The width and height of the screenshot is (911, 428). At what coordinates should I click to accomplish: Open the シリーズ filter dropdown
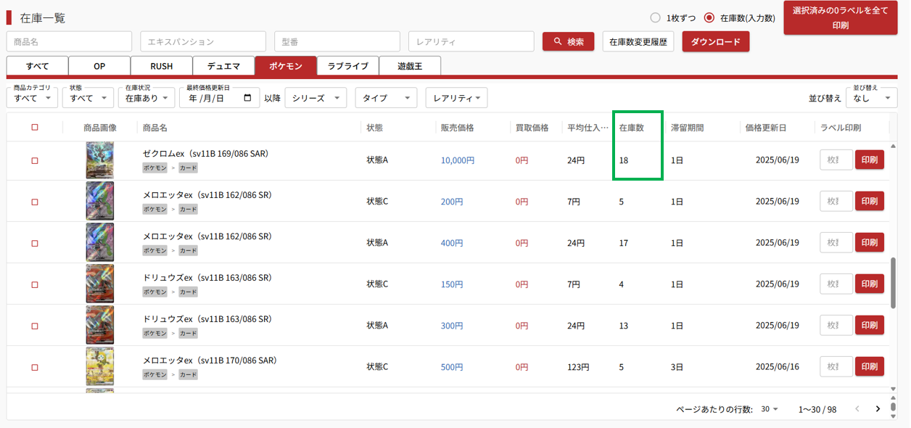tap(316, 98)
